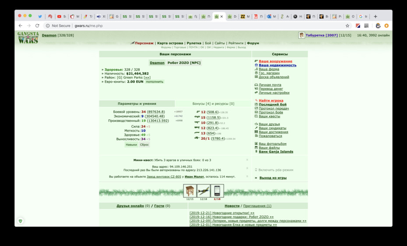Click the weapon skill icon at level 10
The width and height of the screenshot is (407, 246).
coord(197,122)
